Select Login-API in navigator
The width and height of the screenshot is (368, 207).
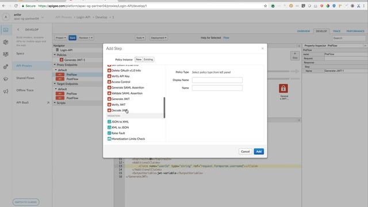click(x=64, y=50)
